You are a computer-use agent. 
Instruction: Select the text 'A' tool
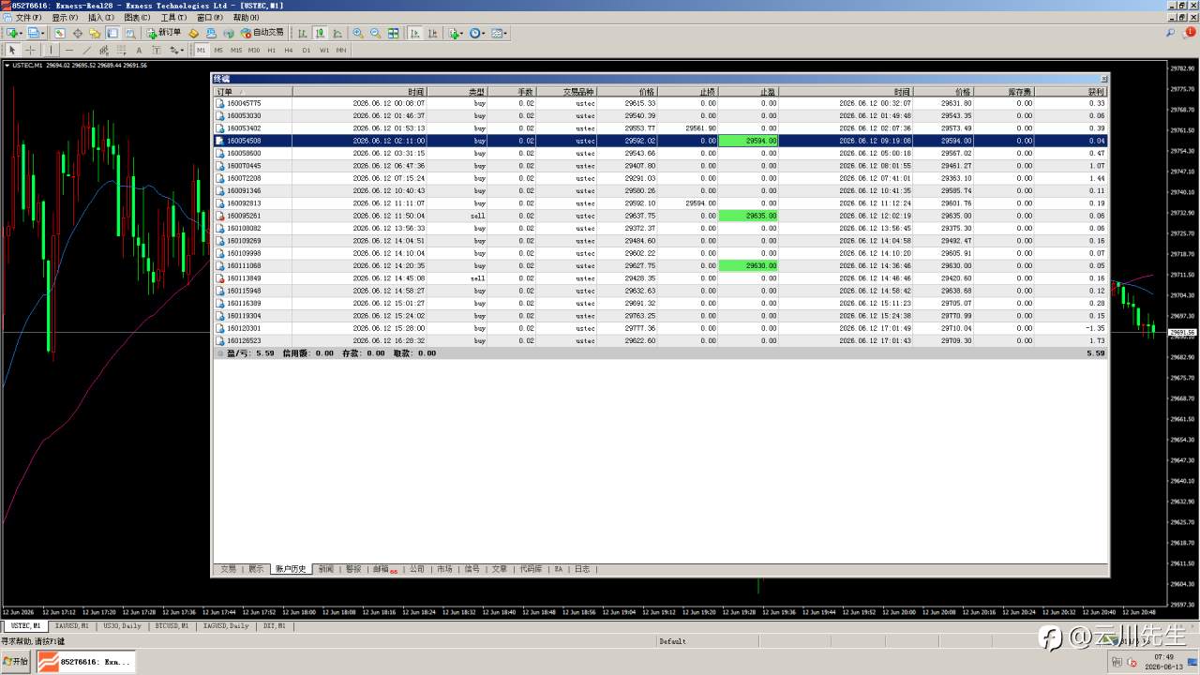(139, 50)
